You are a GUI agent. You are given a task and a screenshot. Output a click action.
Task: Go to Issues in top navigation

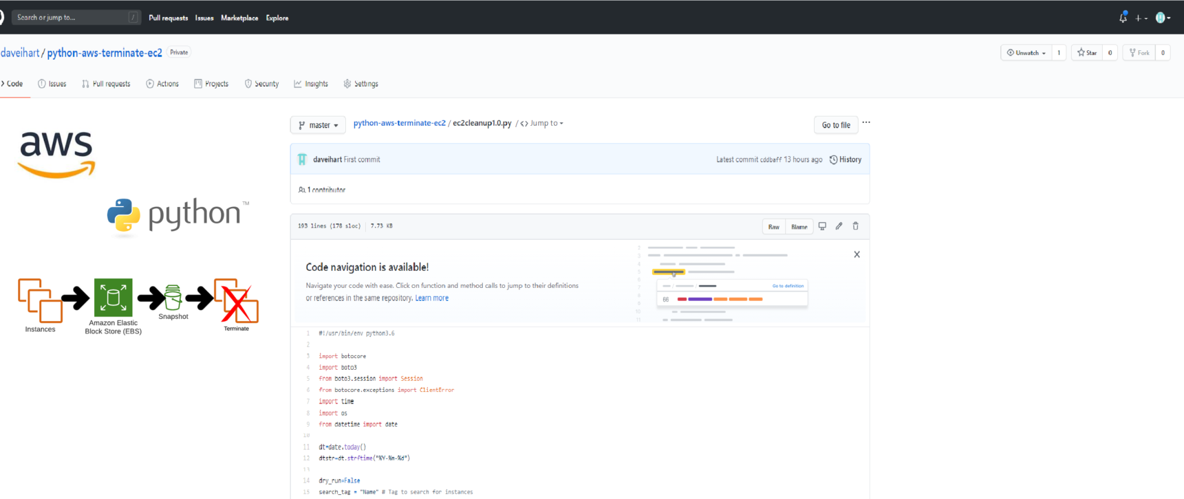204,18
